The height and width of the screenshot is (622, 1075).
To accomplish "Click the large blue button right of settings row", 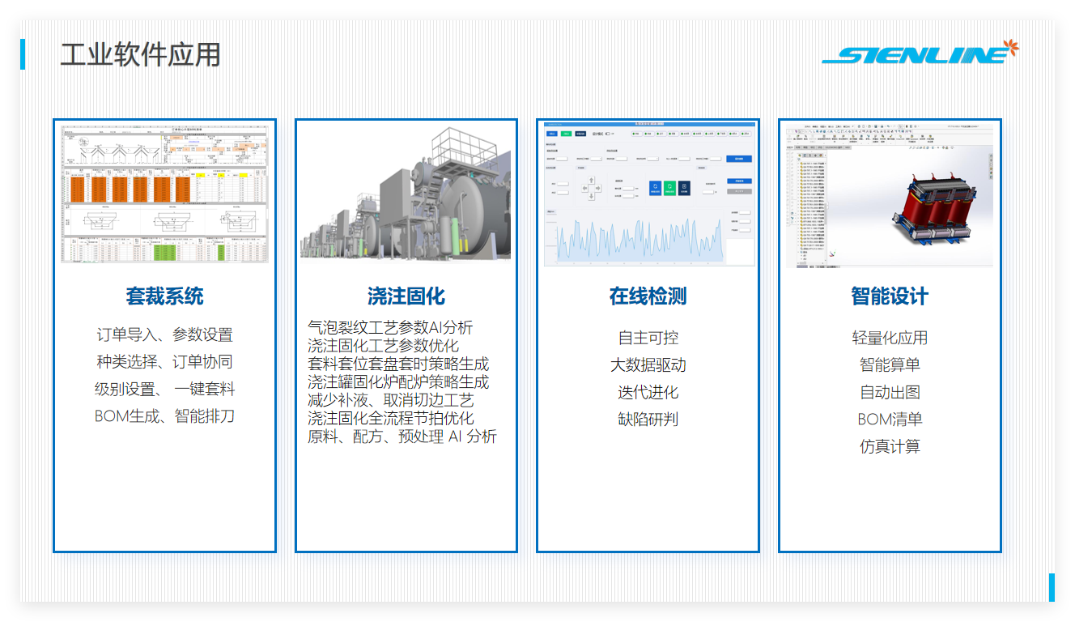I will coord(738,159).
